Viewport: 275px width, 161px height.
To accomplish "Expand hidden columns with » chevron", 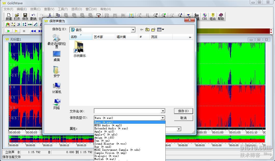I will coord(190,37).
